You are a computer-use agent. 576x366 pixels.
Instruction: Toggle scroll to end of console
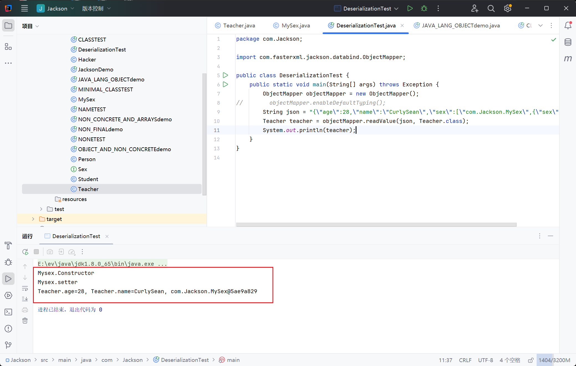pyautogui.click(x=25, y=299)
